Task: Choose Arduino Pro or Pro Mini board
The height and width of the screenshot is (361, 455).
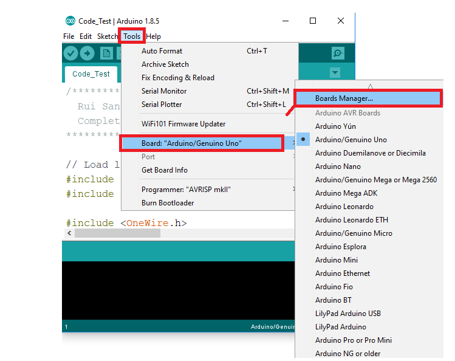Action: (369, 340)
